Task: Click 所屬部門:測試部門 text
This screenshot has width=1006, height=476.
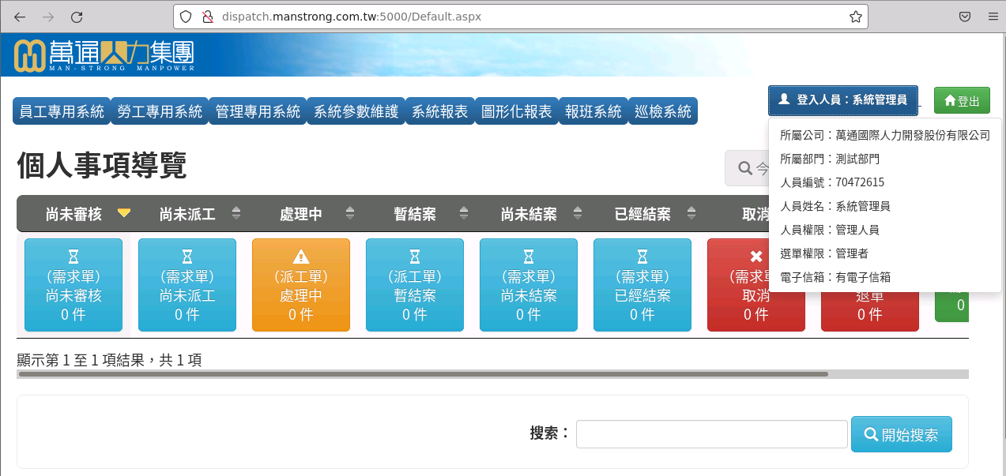Action: [830, 159]
